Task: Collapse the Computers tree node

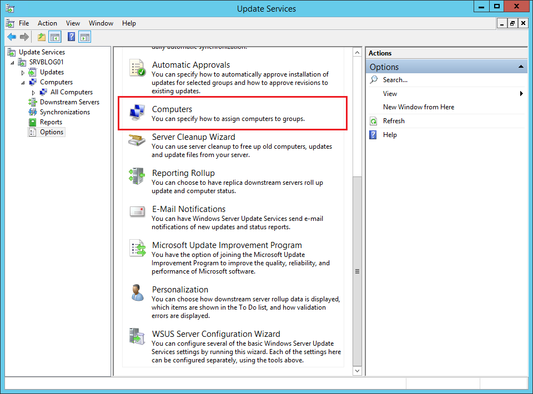Action: pyautogui.click(x=23, y=83)
